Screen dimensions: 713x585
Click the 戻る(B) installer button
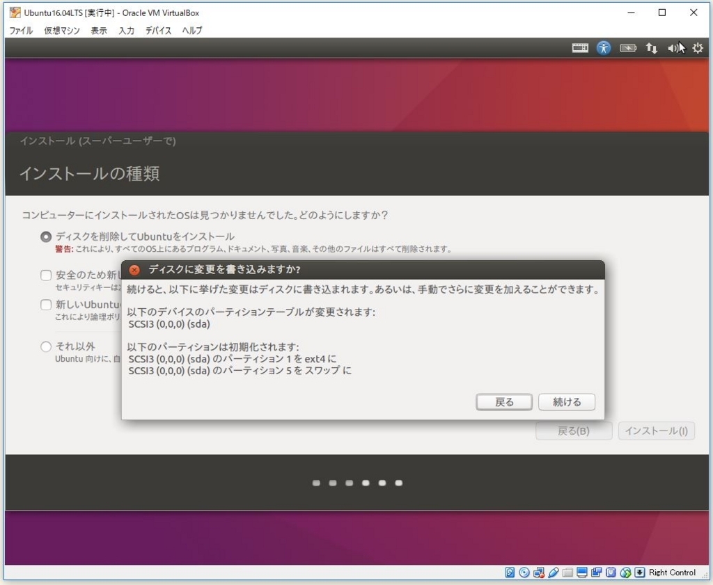pyautogui.click(x=574, y=431)
